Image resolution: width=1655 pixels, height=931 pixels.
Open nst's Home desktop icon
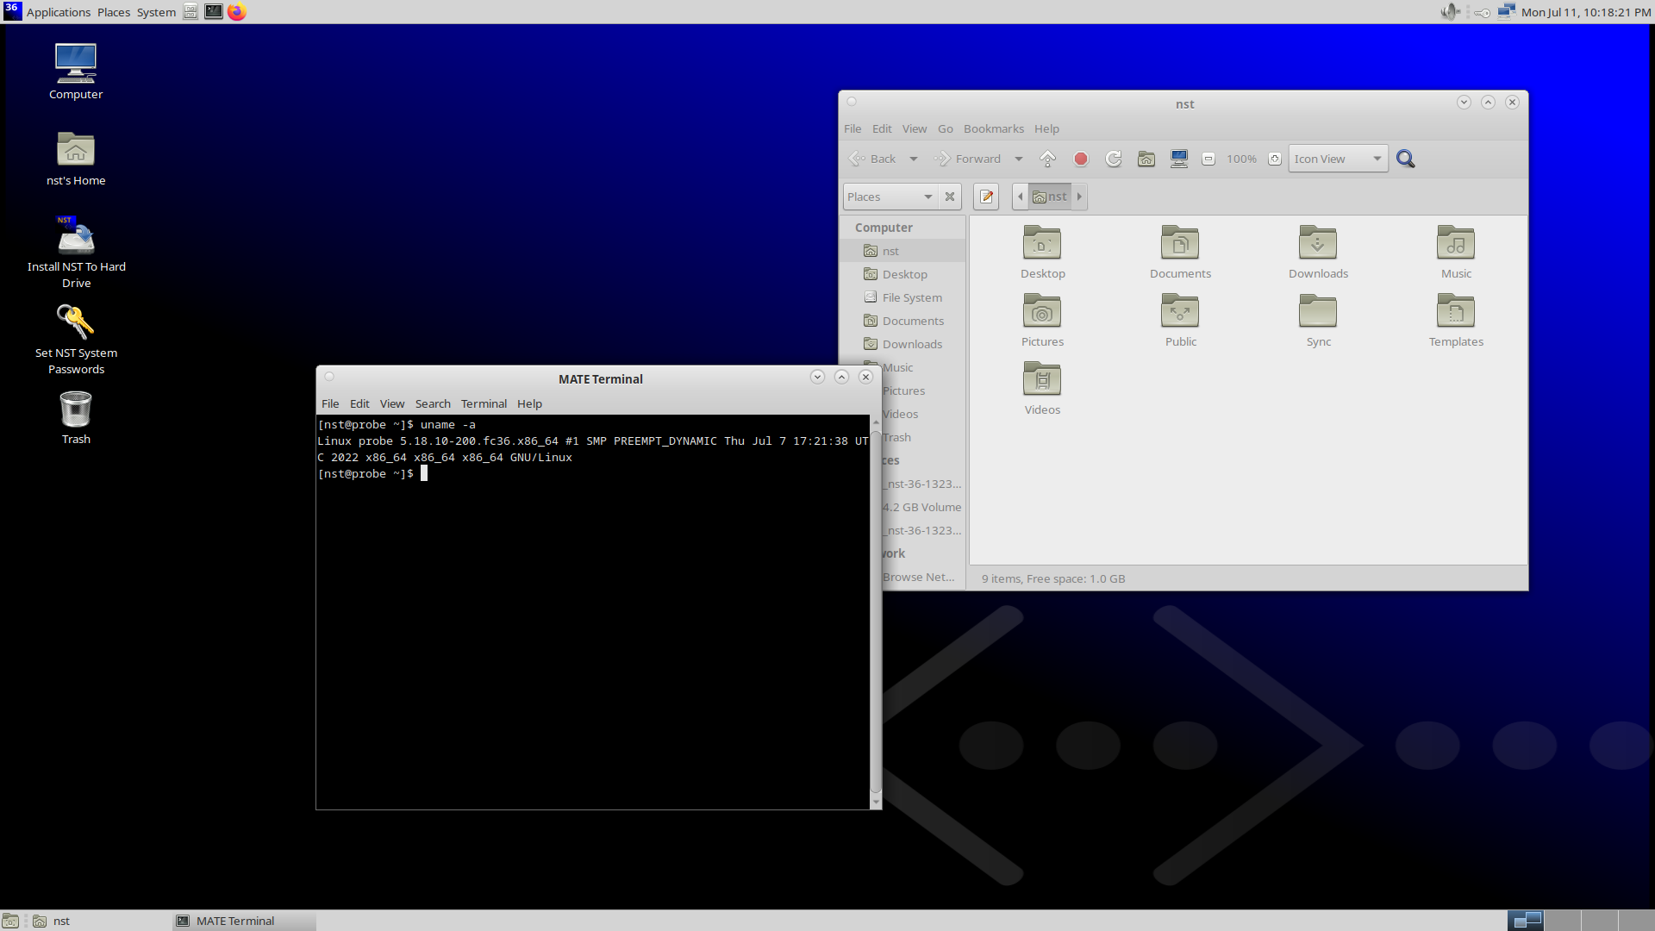tap(76, 159)
